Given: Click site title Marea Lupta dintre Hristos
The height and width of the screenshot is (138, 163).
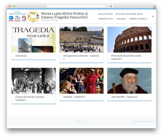Looking at the screenshot, I should point(65,15).
